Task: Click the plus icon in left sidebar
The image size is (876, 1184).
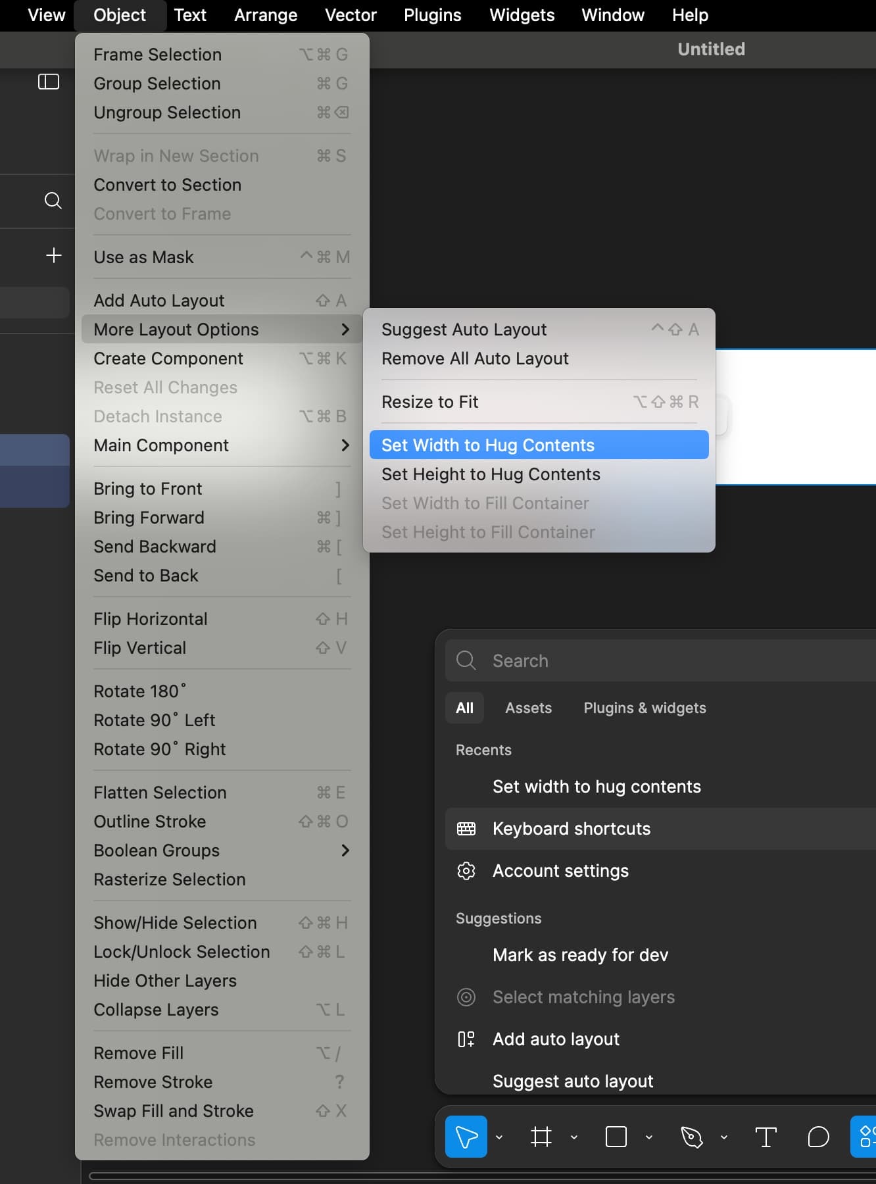Action: 54,255
